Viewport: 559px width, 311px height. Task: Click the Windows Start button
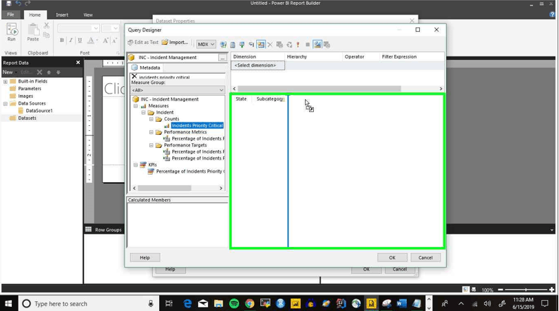[x=8, y=303]
